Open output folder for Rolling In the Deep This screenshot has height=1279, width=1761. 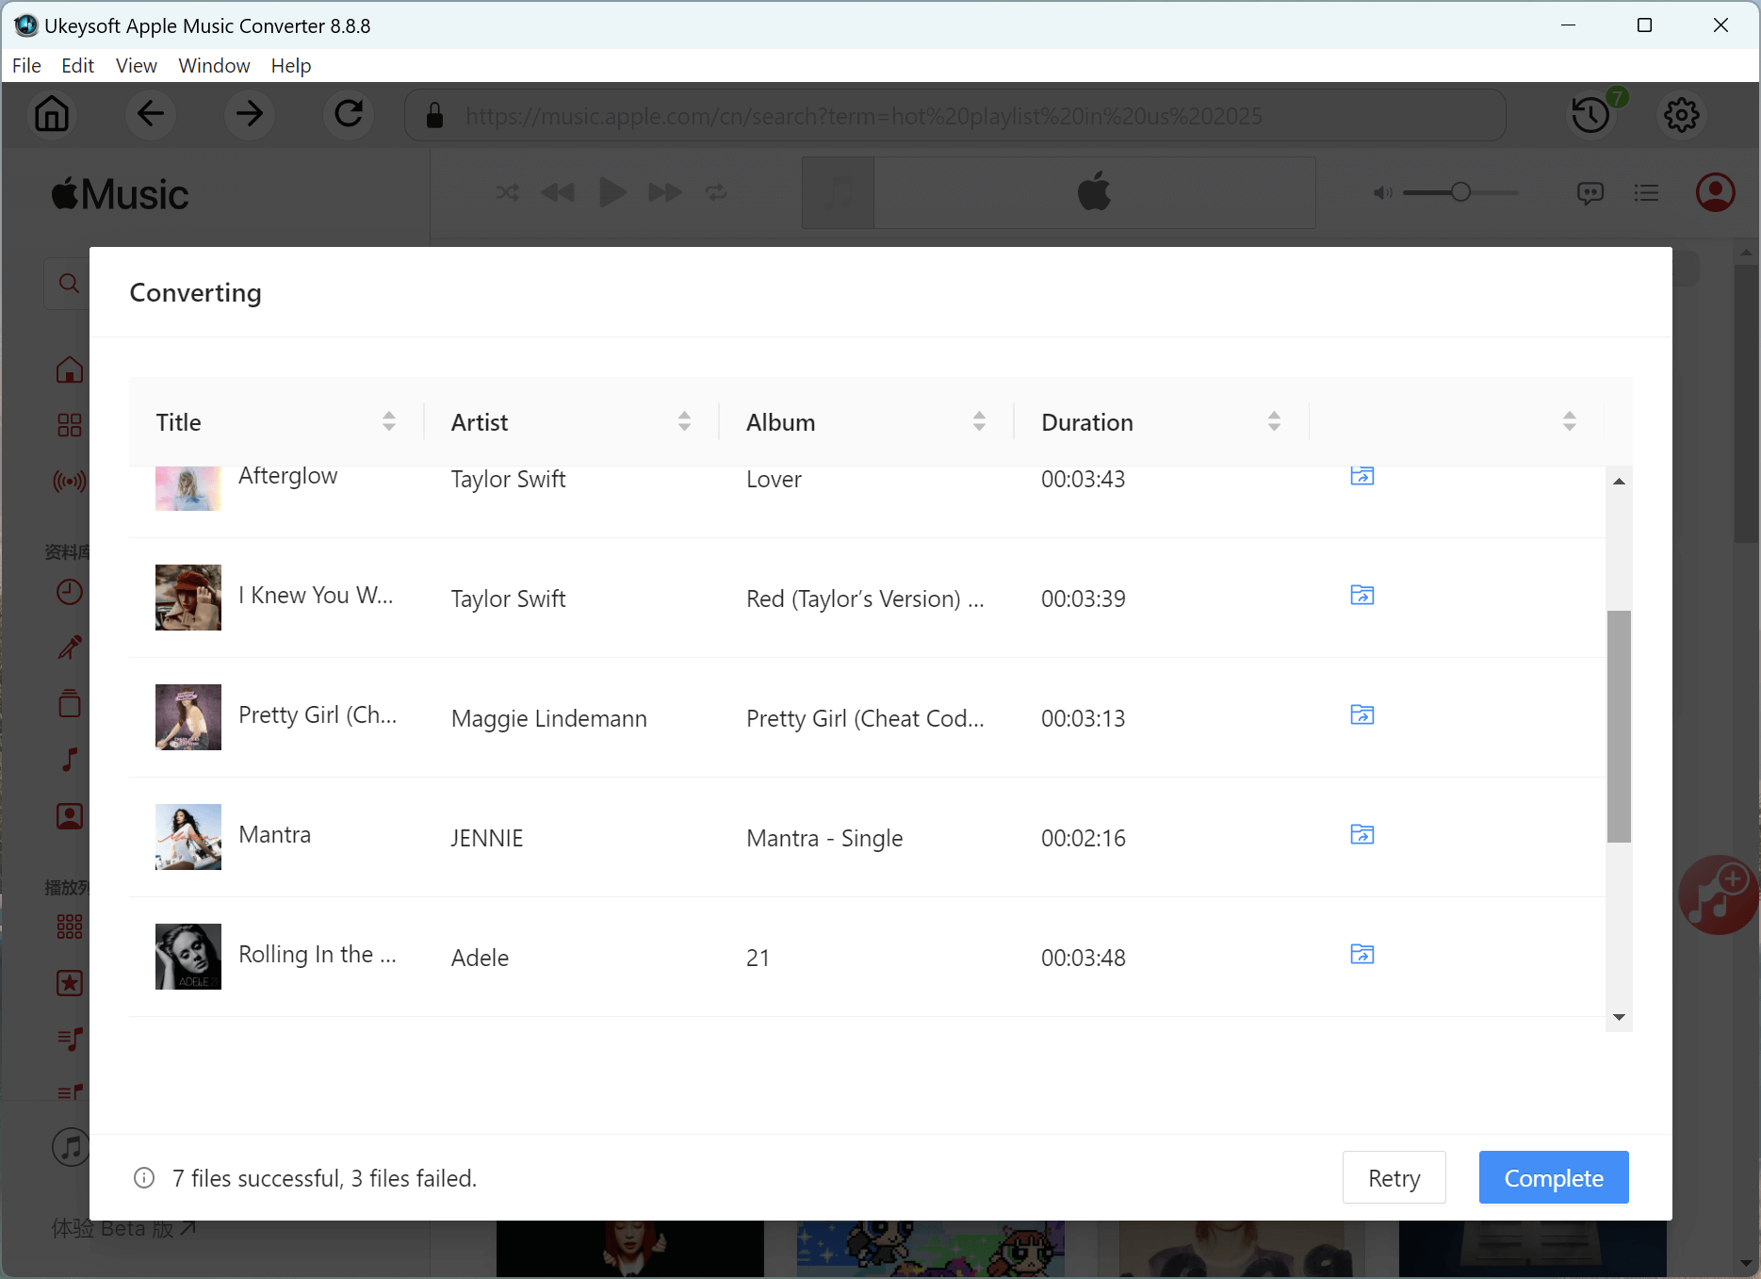tap(1362, 955)
